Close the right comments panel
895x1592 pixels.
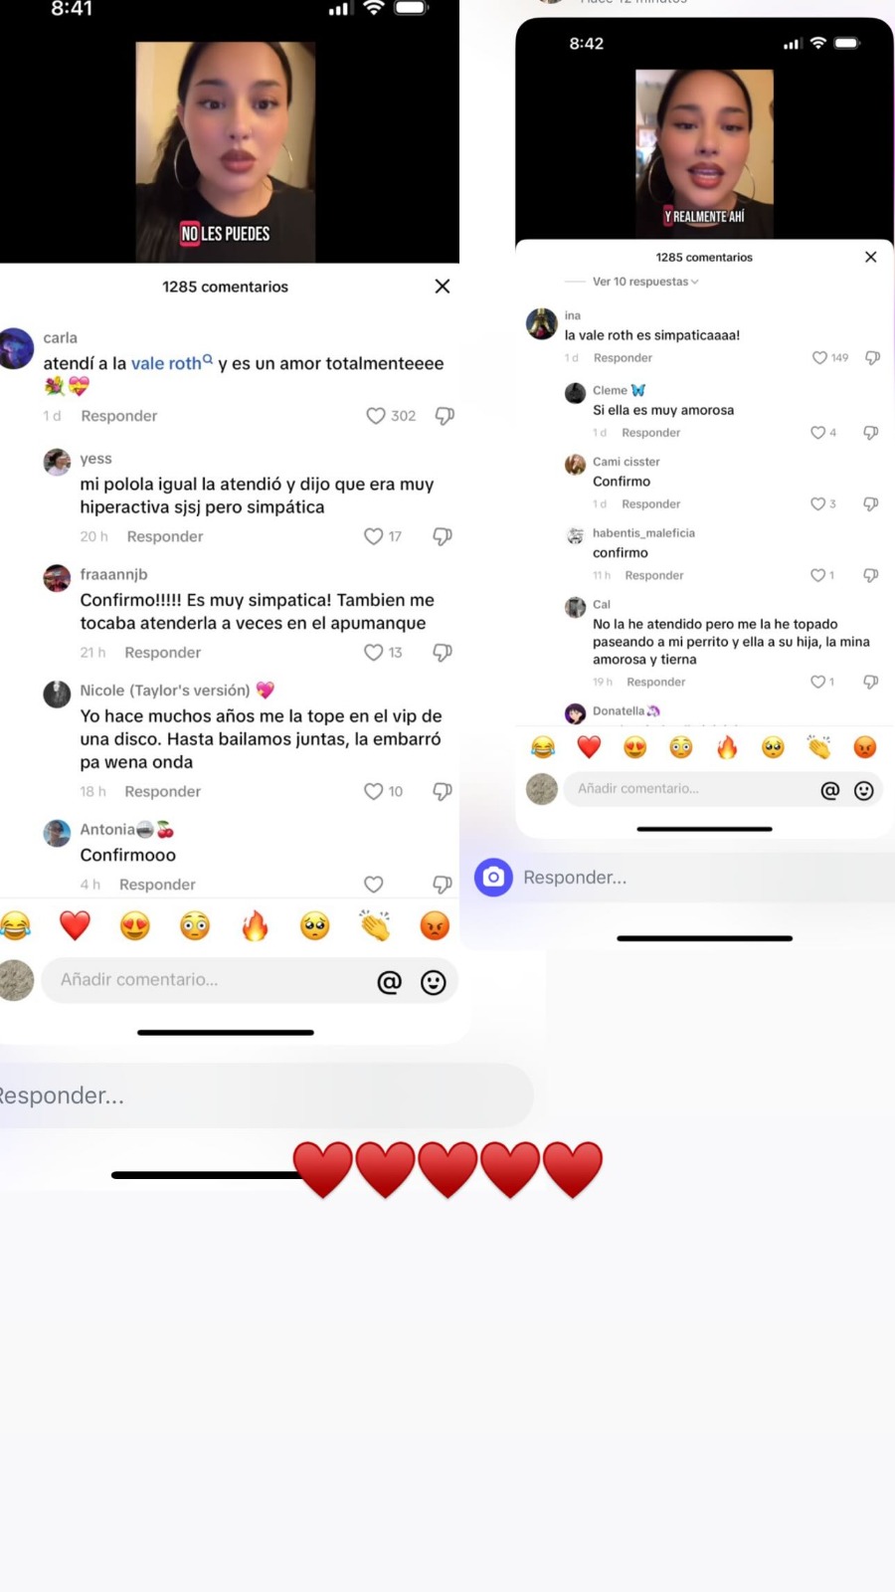pos(871,257)
